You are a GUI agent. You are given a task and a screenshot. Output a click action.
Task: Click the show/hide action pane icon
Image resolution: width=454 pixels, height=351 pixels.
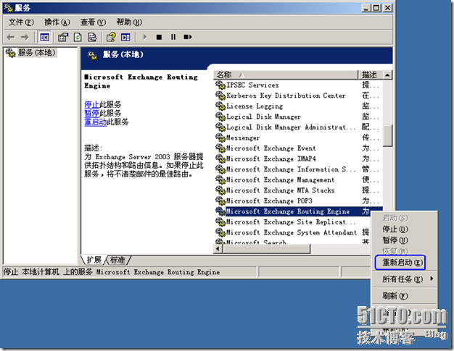click(x=125, y=37)
